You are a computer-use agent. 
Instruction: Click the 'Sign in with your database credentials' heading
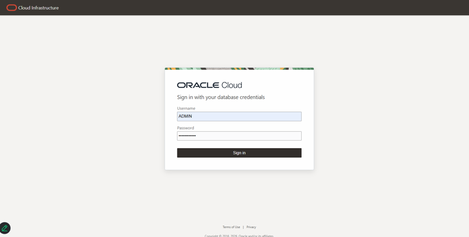[x=221, y=97]
